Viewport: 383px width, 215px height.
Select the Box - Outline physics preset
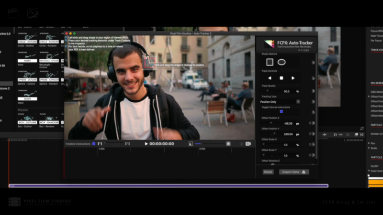click(x=27, y=118)
